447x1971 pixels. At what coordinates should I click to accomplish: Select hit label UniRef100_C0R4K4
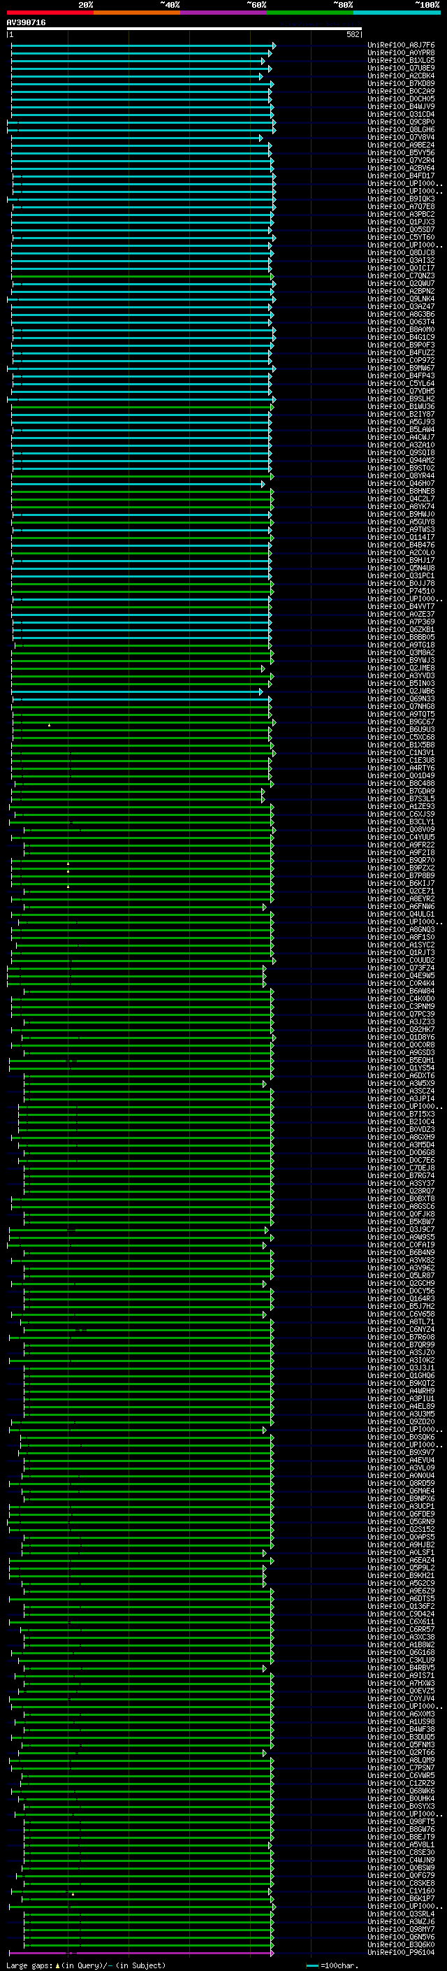(401, 983)
